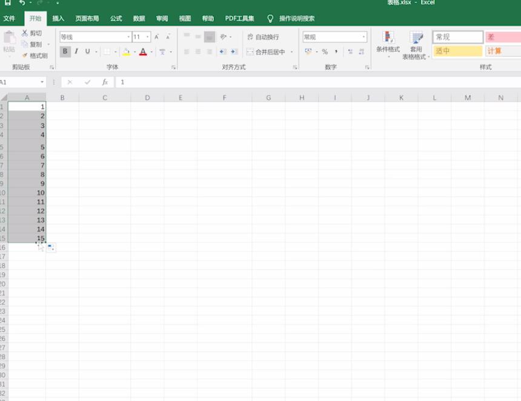This screenshot has height=401, width=521.
Task: Toggle Italic formatting
Action: point(76,51)
